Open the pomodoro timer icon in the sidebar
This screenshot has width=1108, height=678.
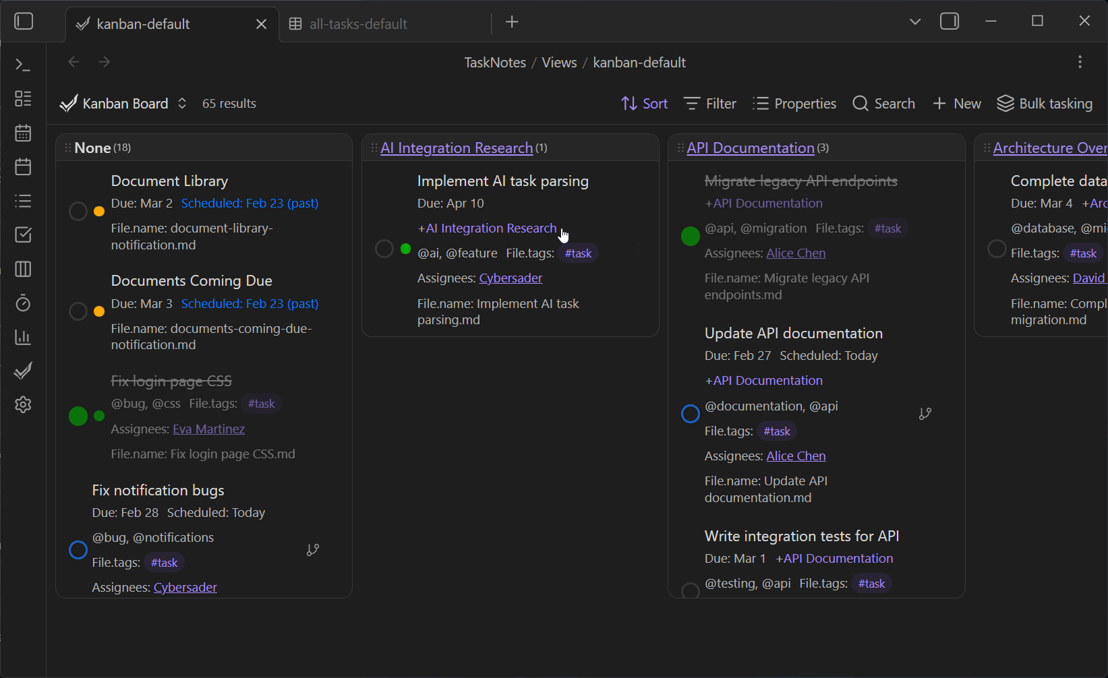point(23,303)
